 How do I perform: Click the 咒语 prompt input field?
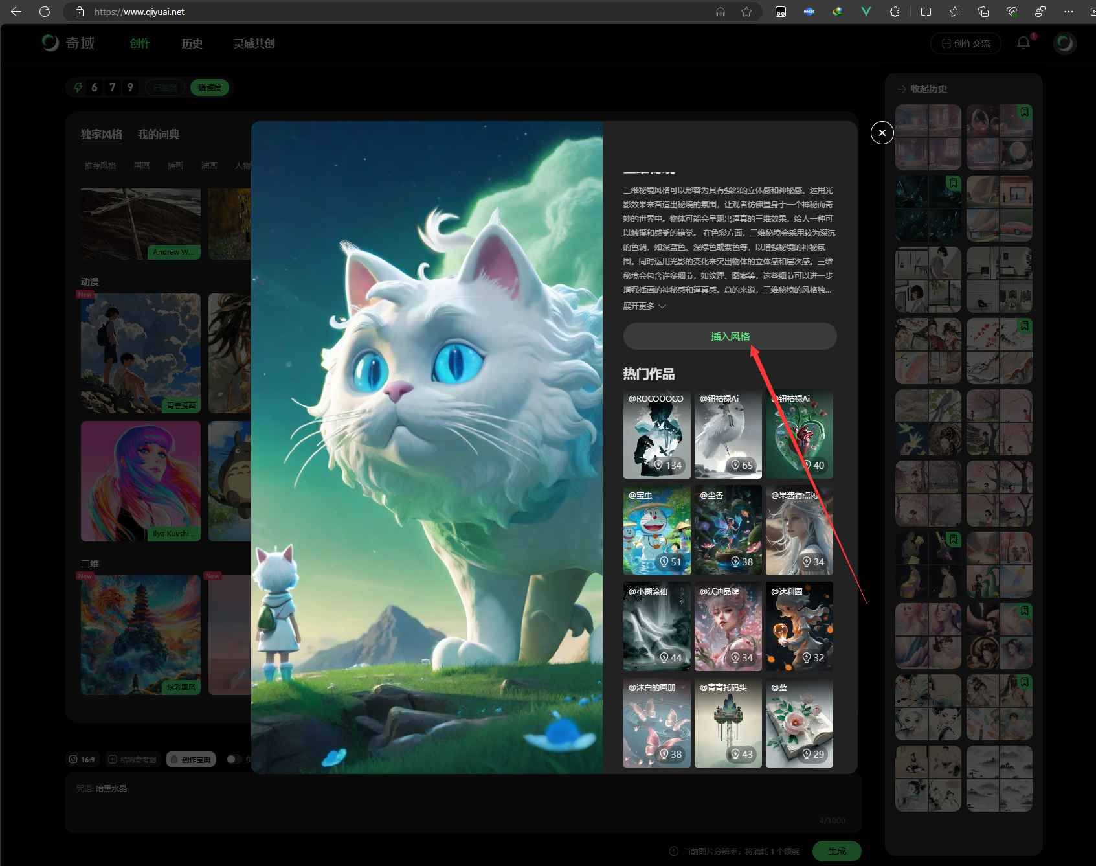point(463,803)
